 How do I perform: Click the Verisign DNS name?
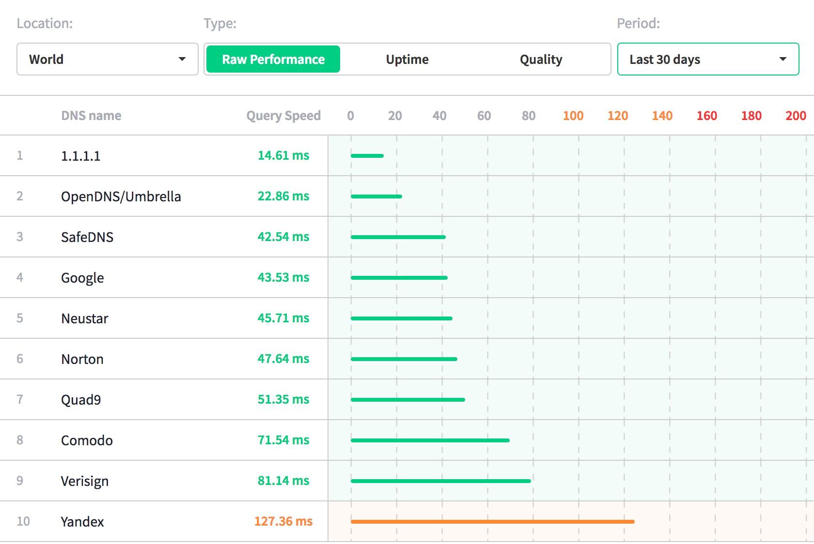pos(85,481)
